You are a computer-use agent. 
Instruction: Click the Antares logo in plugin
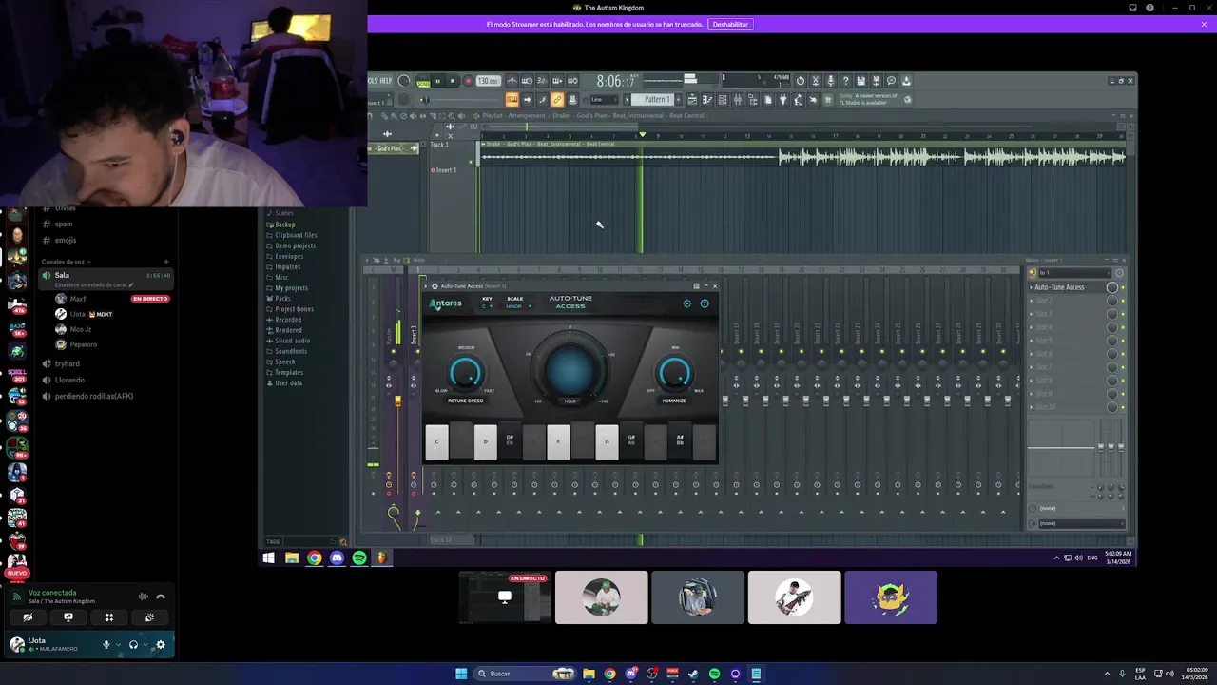(x=446, y=303)
